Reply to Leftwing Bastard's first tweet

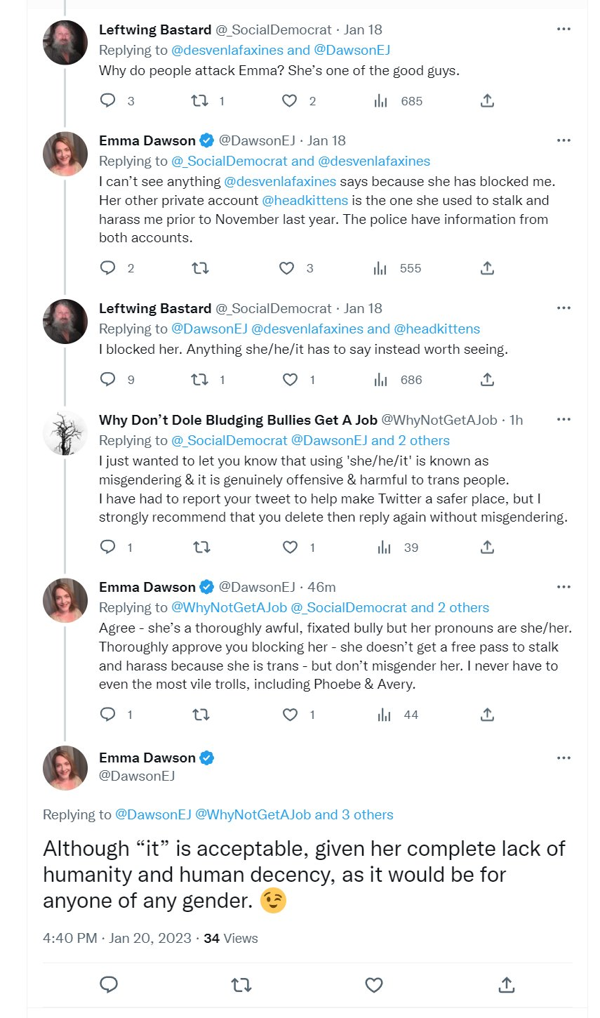pyautogui.click(x=107, y=100)
